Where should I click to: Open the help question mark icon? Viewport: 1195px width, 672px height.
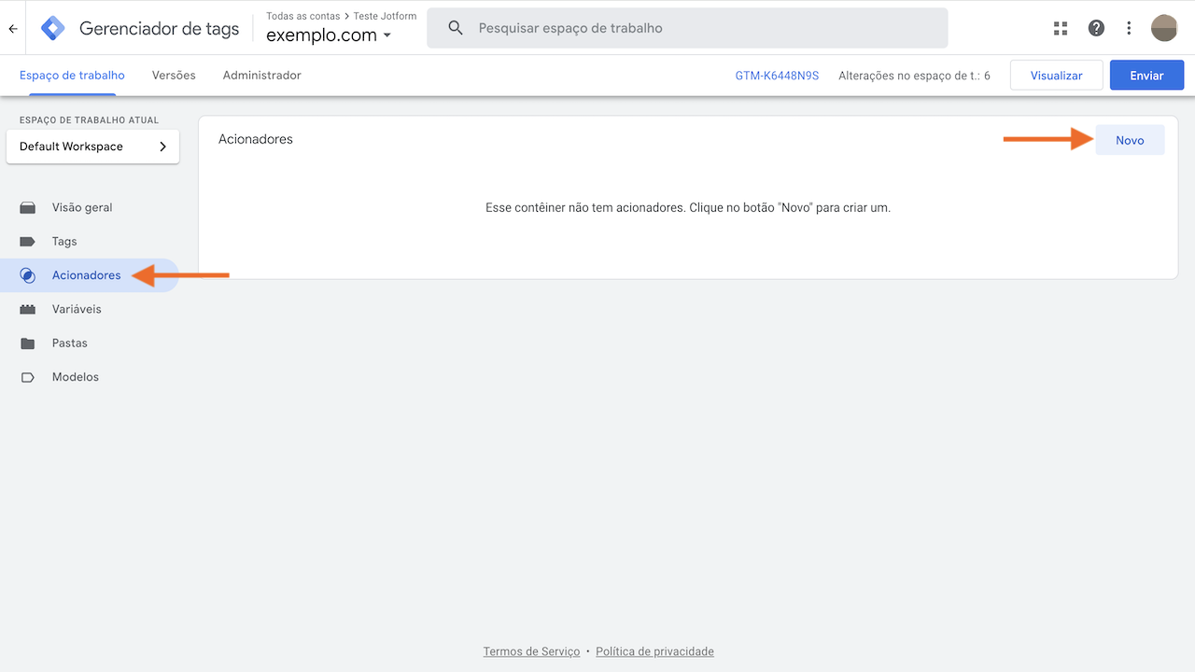point(1095,28)
